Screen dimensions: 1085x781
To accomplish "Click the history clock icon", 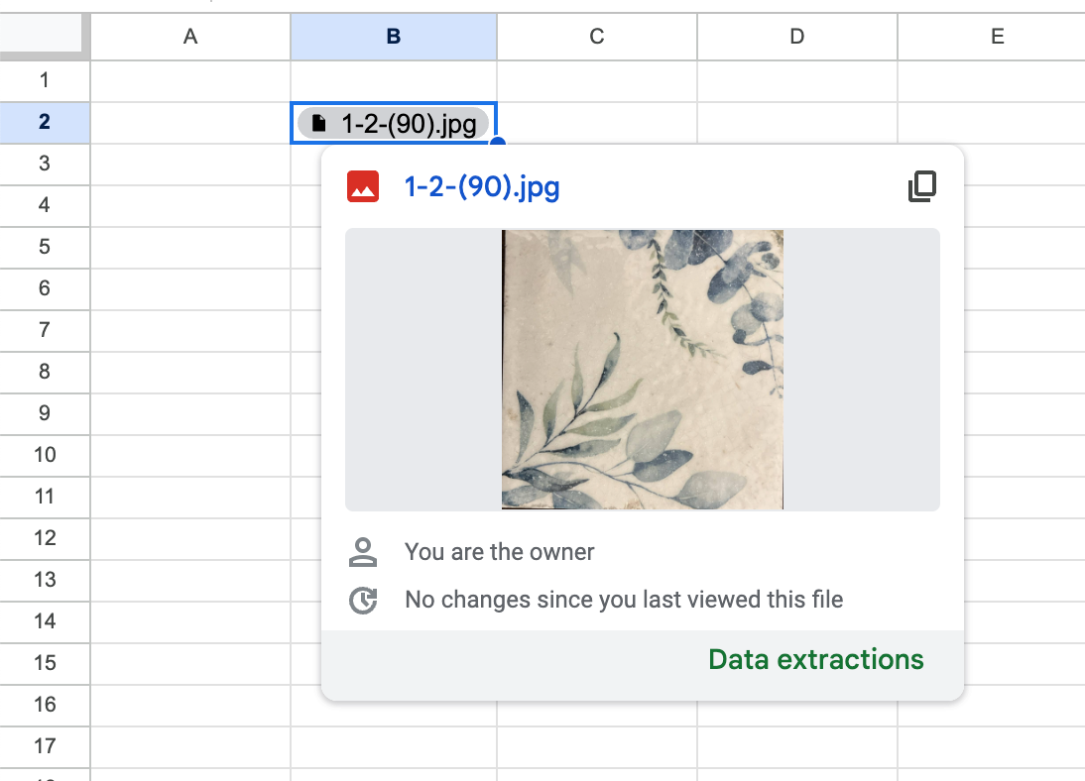I will tap(364, 600).
